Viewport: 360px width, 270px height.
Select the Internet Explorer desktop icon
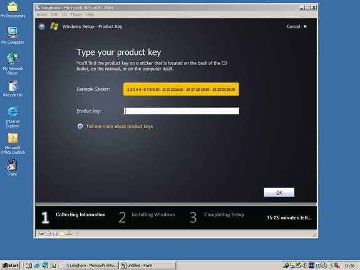13,117
